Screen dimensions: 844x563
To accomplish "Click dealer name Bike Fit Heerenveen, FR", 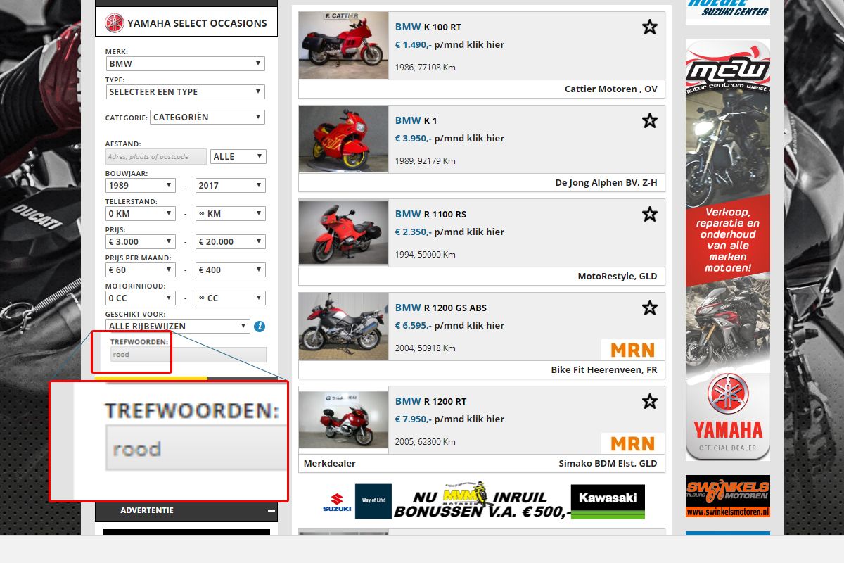I will (604, 370).
